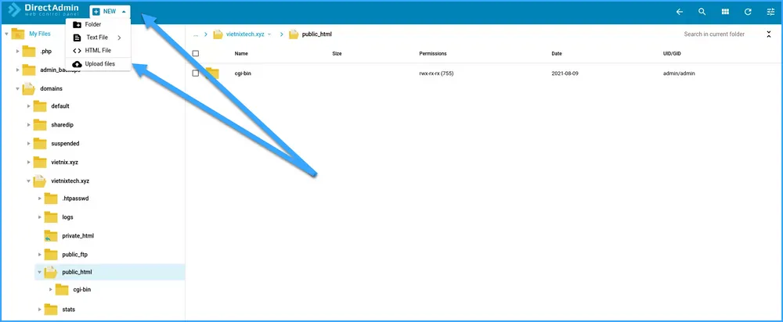Image resolution: width=783 pixels, height=322 pixels.
Task: Open vietnixtech.xyz breadcrumb dropdown arrow
Action: pyautogui.click(x=269, y=34)
